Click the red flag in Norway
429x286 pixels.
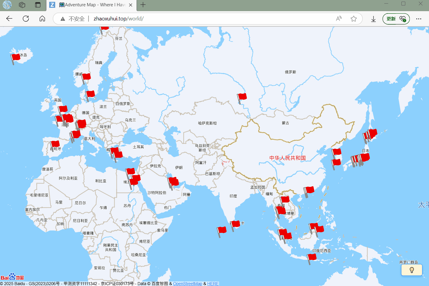coord(86,77)
